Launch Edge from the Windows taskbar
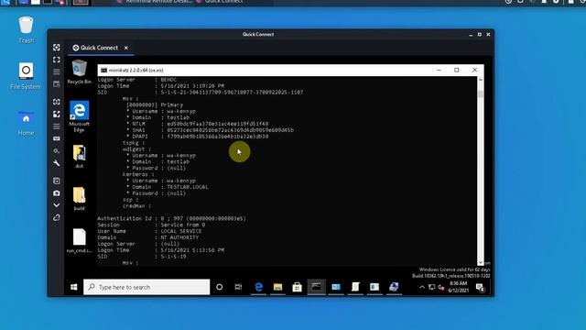The image size is (586, 330). (258, 287)
